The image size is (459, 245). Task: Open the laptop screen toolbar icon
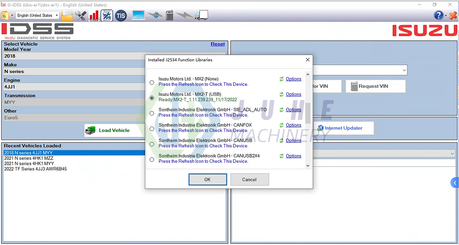point(138,15)
